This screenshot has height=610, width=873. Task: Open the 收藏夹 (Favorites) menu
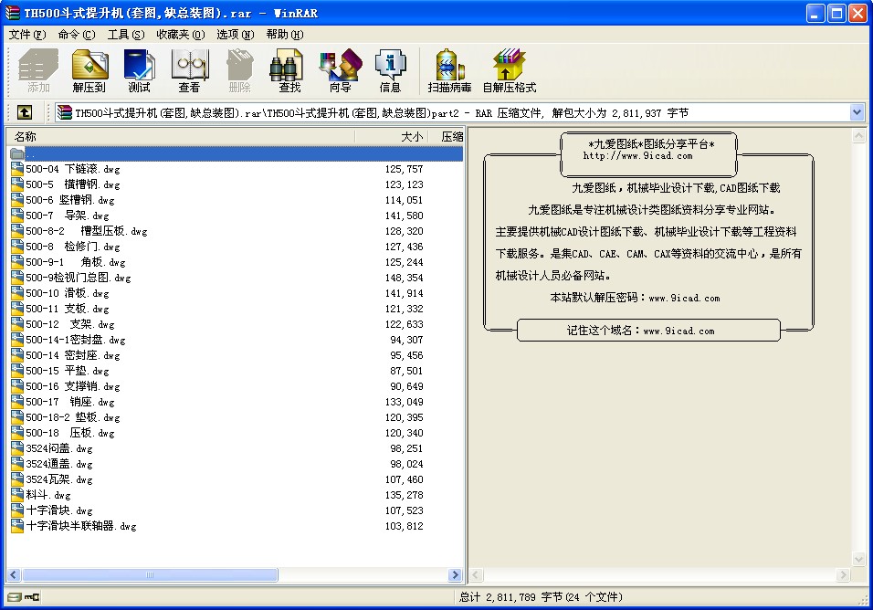tap(180, 35)
